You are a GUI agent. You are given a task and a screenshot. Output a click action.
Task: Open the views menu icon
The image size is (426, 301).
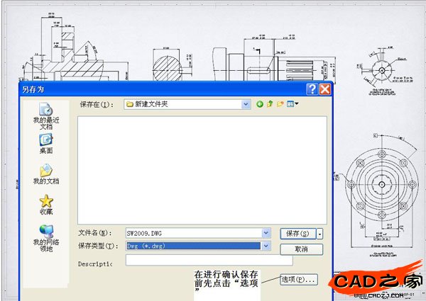click(293, 104)
